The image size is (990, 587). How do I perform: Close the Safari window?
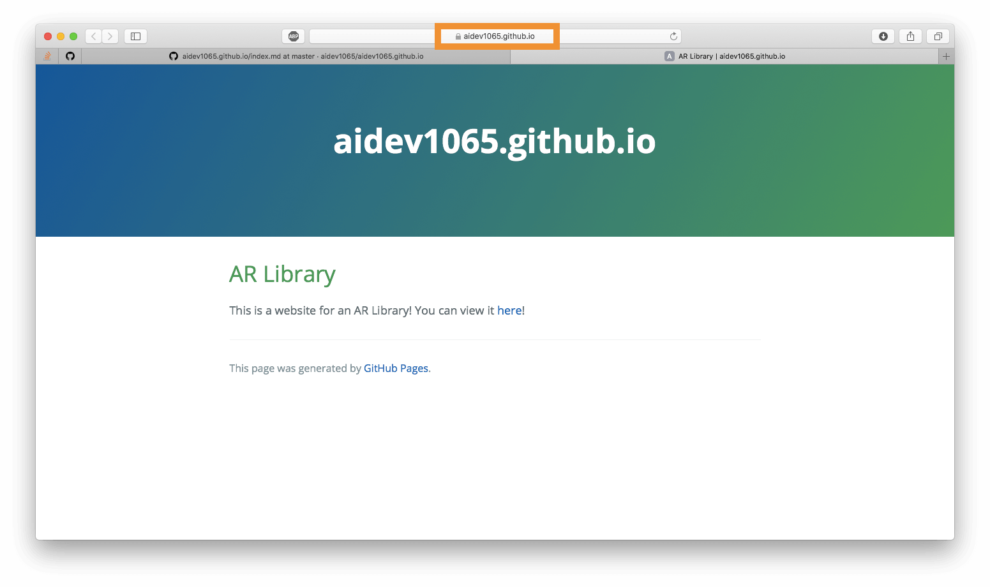click(x=48, y=36)
